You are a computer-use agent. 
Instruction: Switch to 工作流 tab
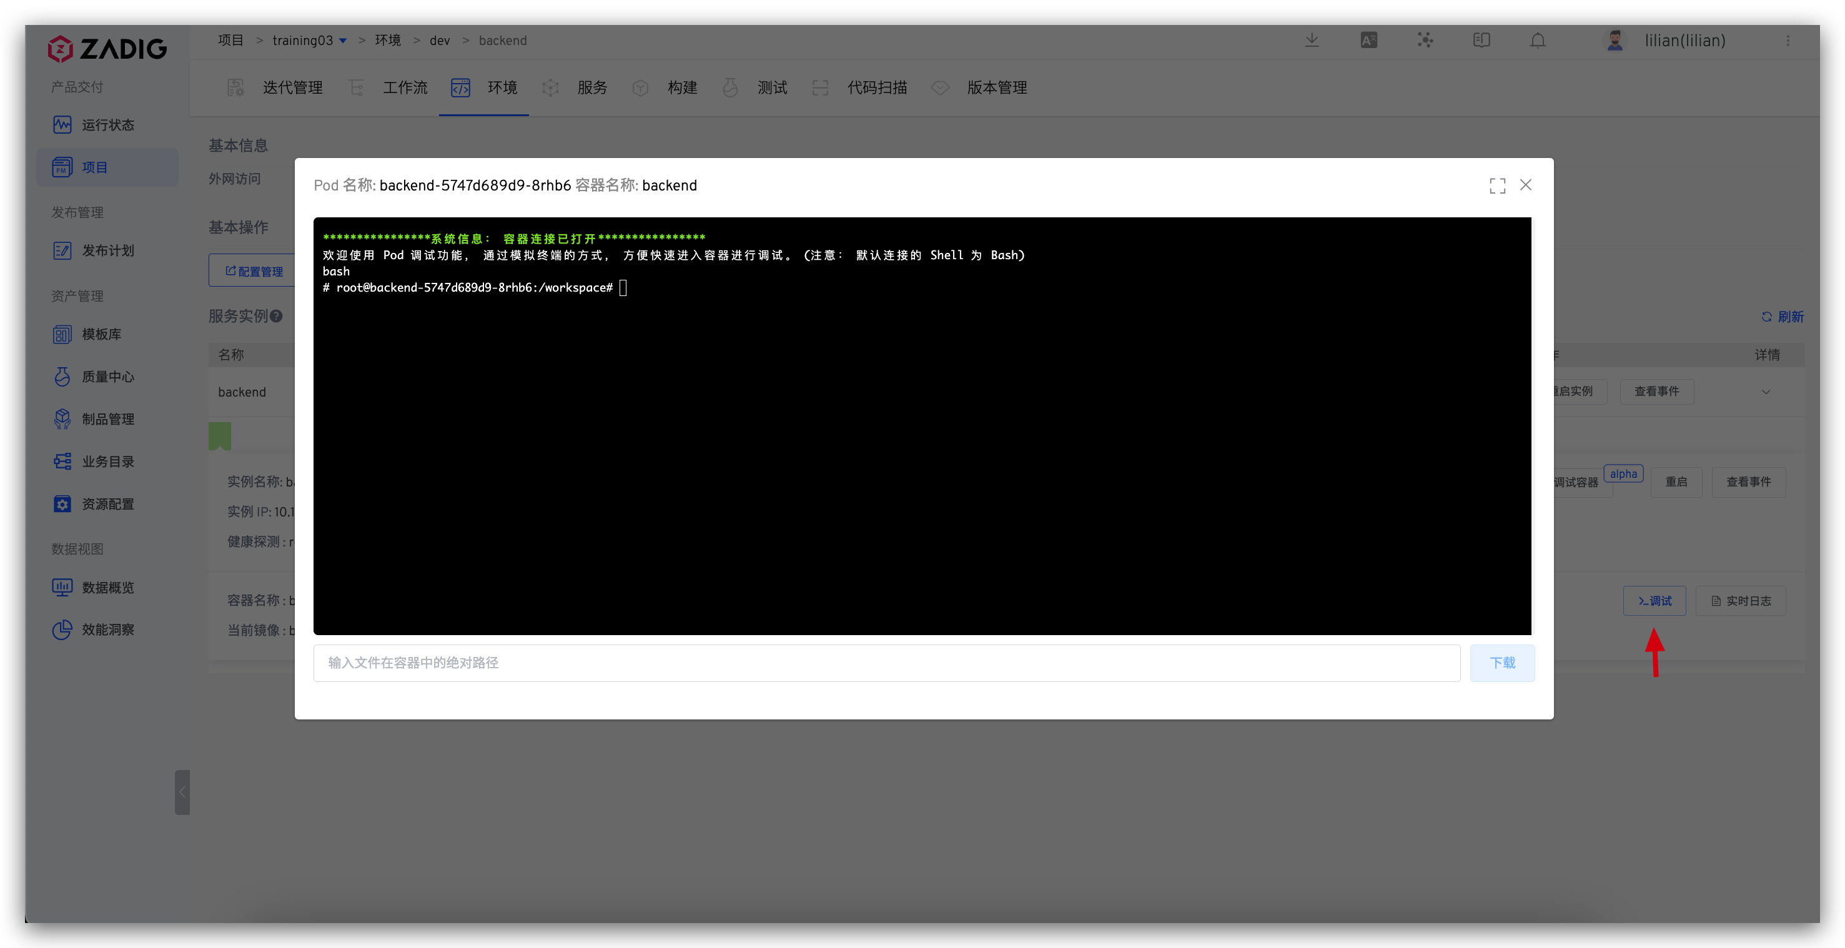tap(388, 87)
